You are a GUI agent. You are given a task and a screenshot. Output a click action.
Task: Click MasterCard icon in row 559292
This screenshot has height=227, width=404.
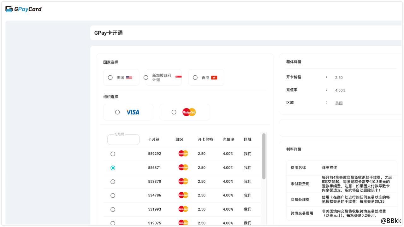tap(183, 154)
